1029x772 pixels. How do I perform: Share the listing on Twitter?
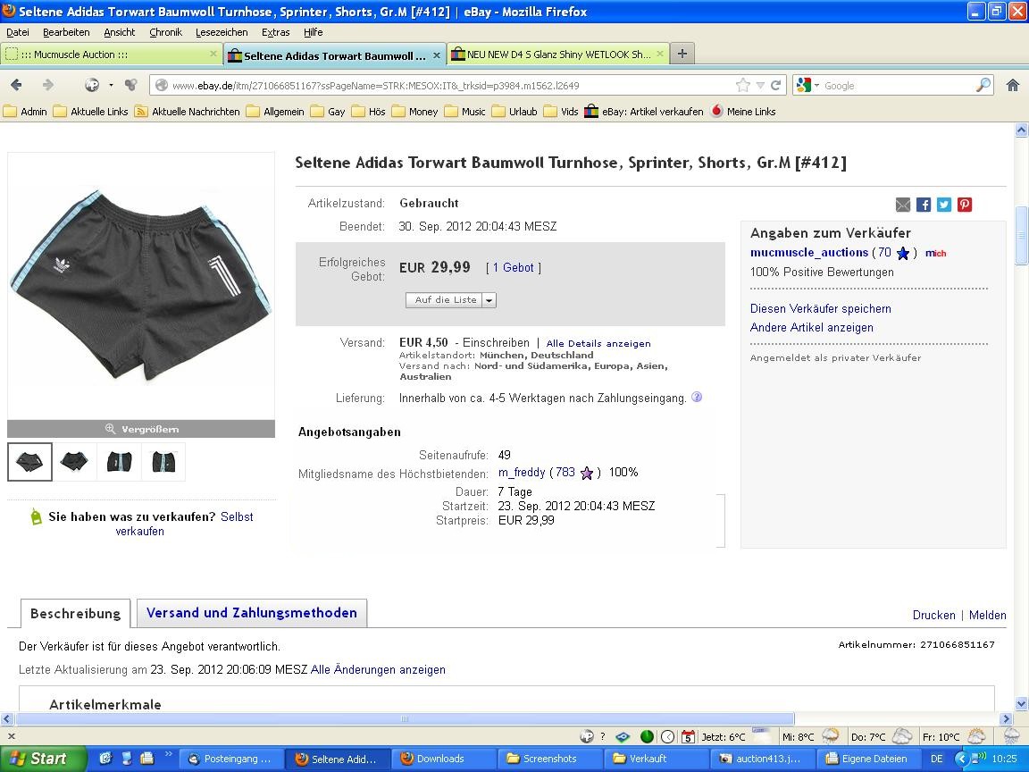(x=944, y=205)
